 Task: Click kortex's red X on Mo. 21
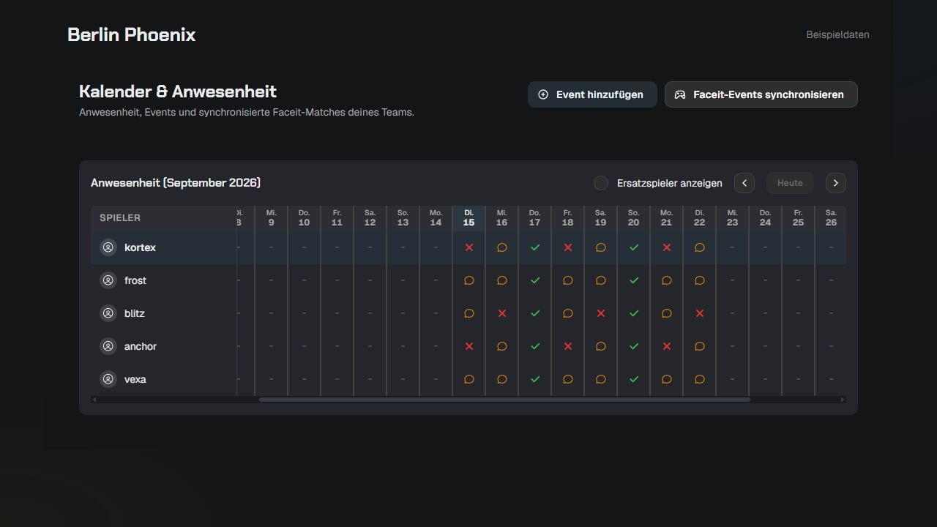tap(666, 247)
